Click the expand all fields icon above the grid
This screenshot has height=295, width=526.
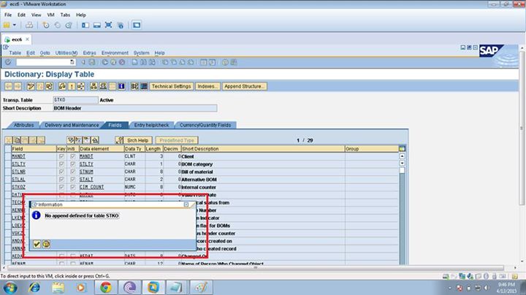(70, 140)
